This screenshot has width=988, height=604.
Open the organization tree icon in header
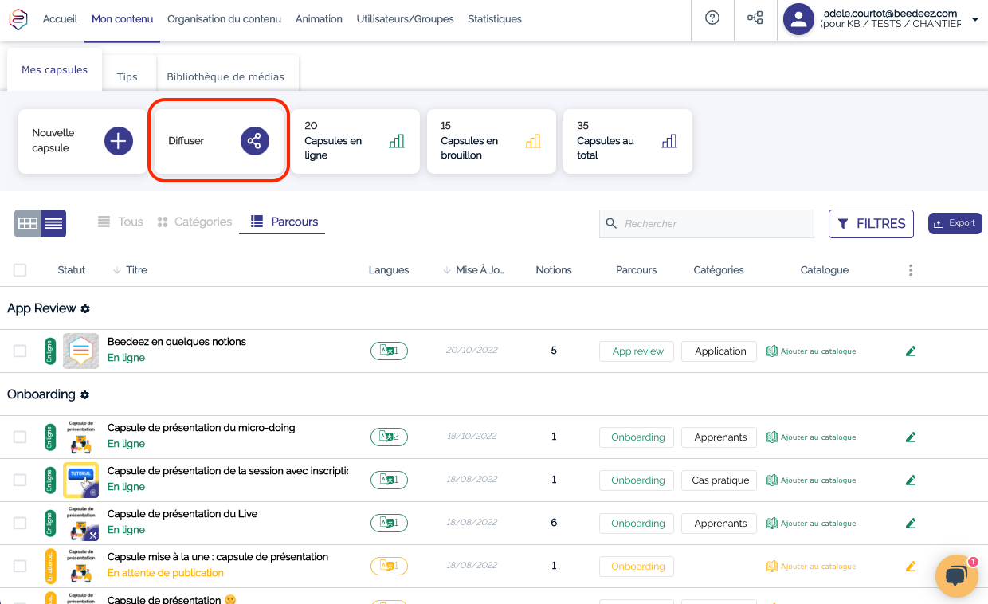click(755, 18)
